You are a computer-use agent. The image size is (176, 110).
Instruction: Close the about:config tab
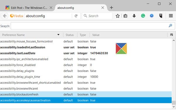103,8
